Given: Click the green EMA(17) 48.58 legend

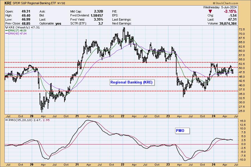Looking at the screenshot, I should click(16, 30).
